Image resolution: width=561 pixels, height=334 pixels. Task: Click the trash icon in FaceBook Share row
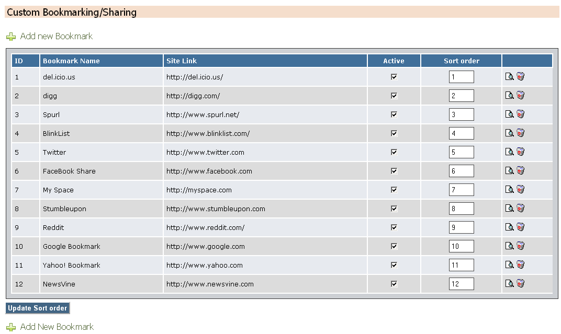[521, 170]
